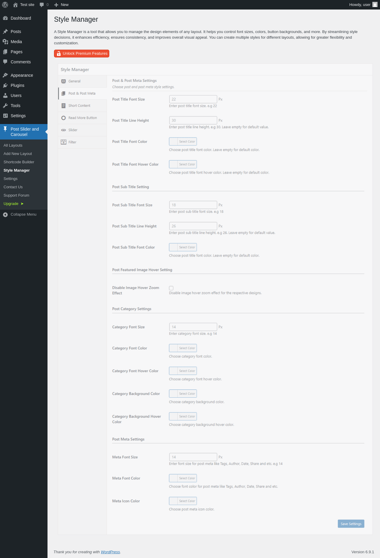Click the General tab monitor icon
The height and width of the screenshot is (558, 380).
[64, 81]
